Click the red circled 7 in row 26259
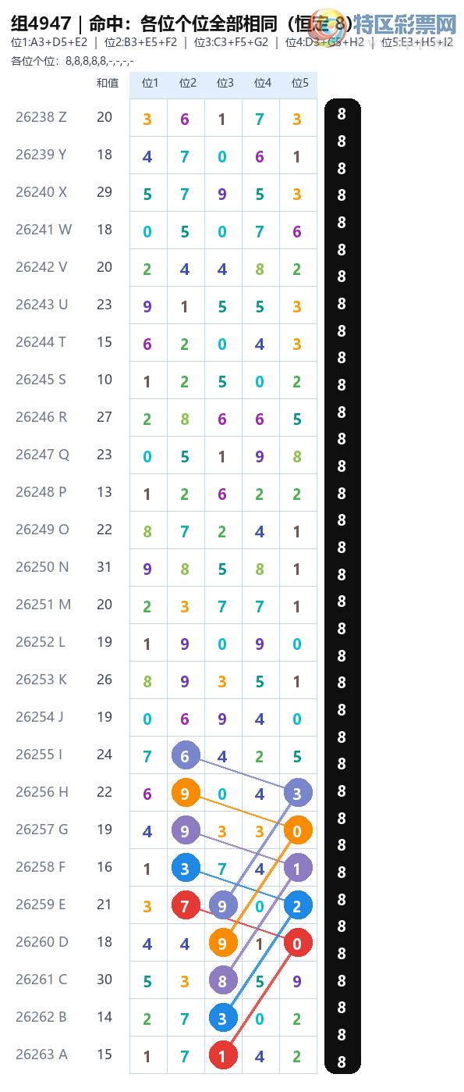The image size is (464, 1092). click(185, 906)
